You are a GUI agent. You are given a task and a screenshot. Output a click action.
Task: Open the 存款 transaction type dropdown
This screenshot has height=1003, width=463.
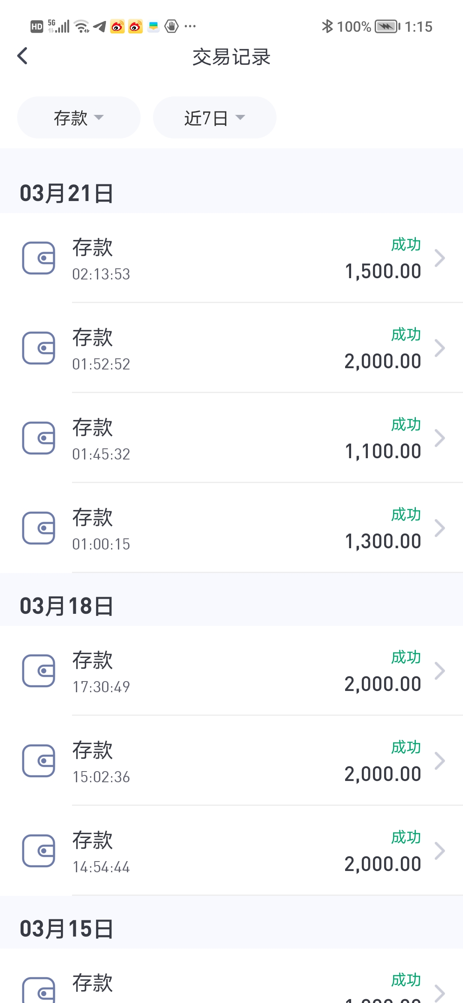pos(79,117)
